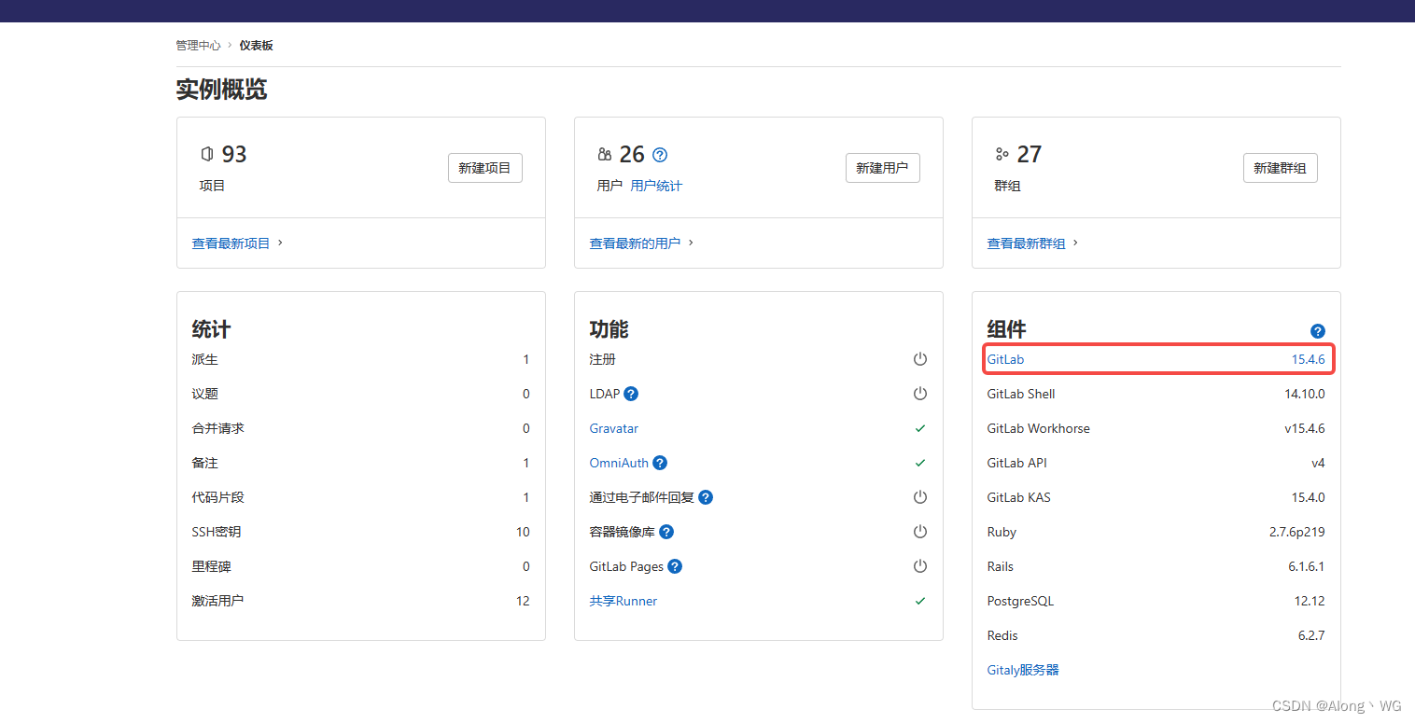The image size is (1415, 723).
Task: Open the 查看最新群组 link
Action: coord(1027,243)
